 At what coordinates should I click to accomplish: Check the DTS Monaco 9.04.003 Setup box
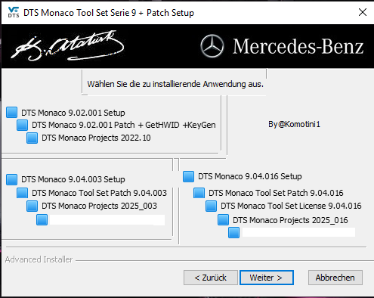tap(11, 179)
